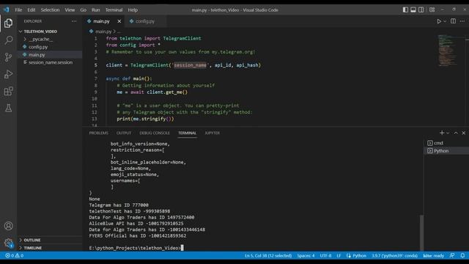Open the notifications bell icon
This screenshot has width=469, height=264.
462,256
